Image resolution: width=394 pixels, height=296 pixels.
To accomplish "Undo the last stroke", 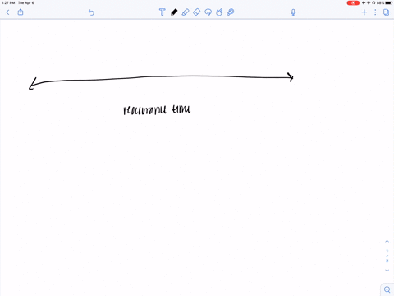I will (x=91, y=12).
